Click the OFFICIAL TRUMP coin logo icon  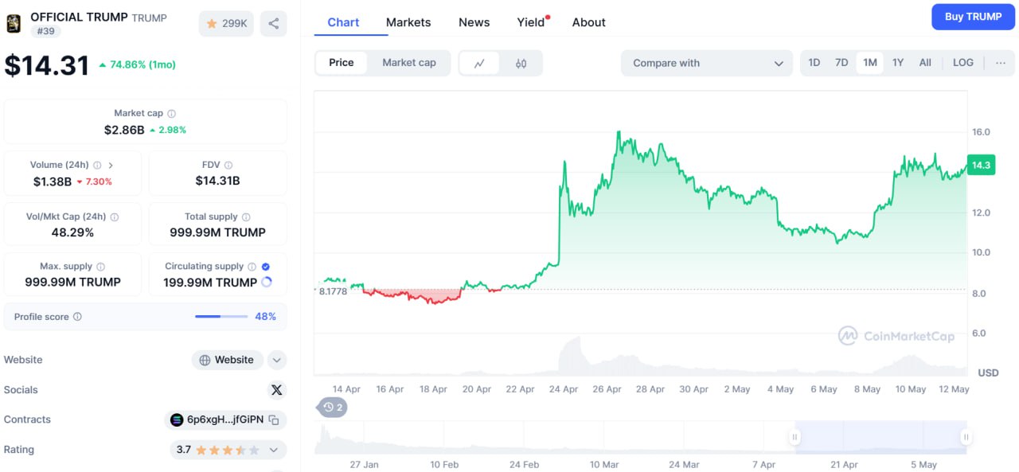coord(14,23)
